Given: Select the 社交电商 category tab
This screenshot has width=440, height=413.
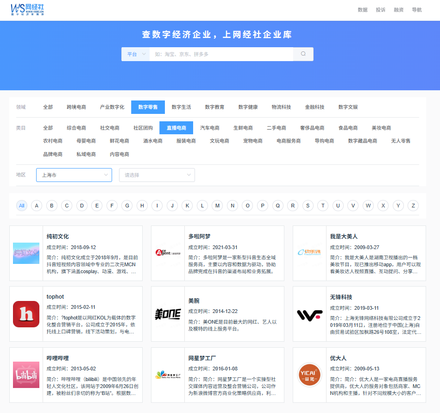Looking at the screenshot, I should point(110,128).
